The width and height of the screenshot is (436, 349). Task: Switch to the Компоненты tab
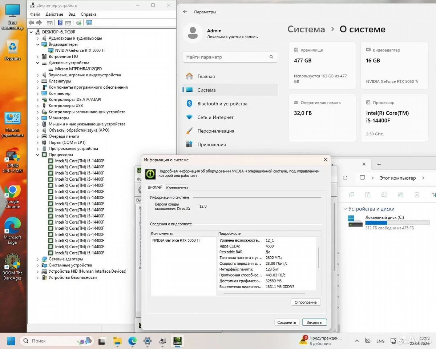(x=177, y=188)
